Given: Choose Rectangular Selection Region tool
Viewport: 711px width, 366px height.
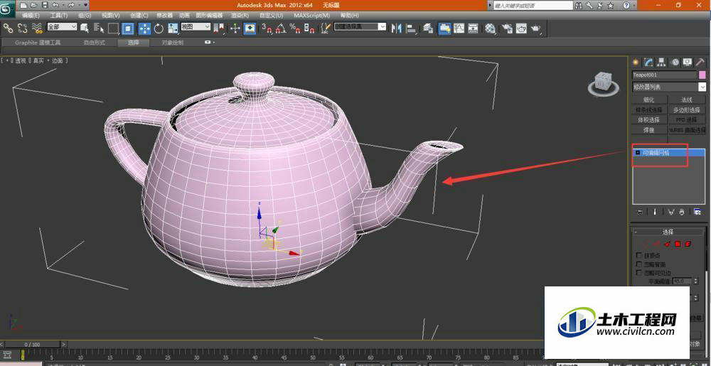Looking at the screenshot, I should click(113, 28).
